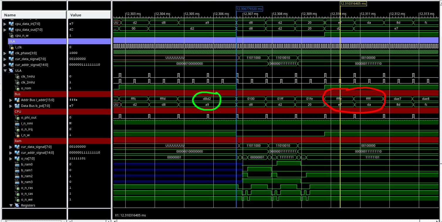Click the signal icon beside b_ram2
The image size is (442, 222).
[17, 176]
